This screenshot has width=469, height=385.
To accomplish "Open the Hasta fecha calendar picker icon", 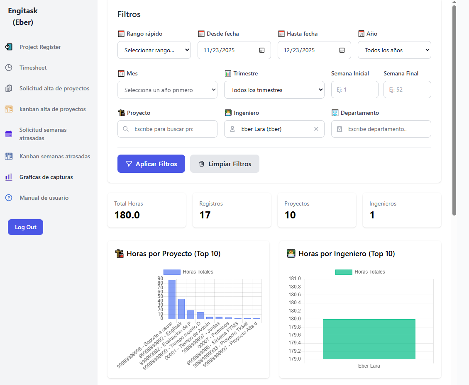I will 342,50.
